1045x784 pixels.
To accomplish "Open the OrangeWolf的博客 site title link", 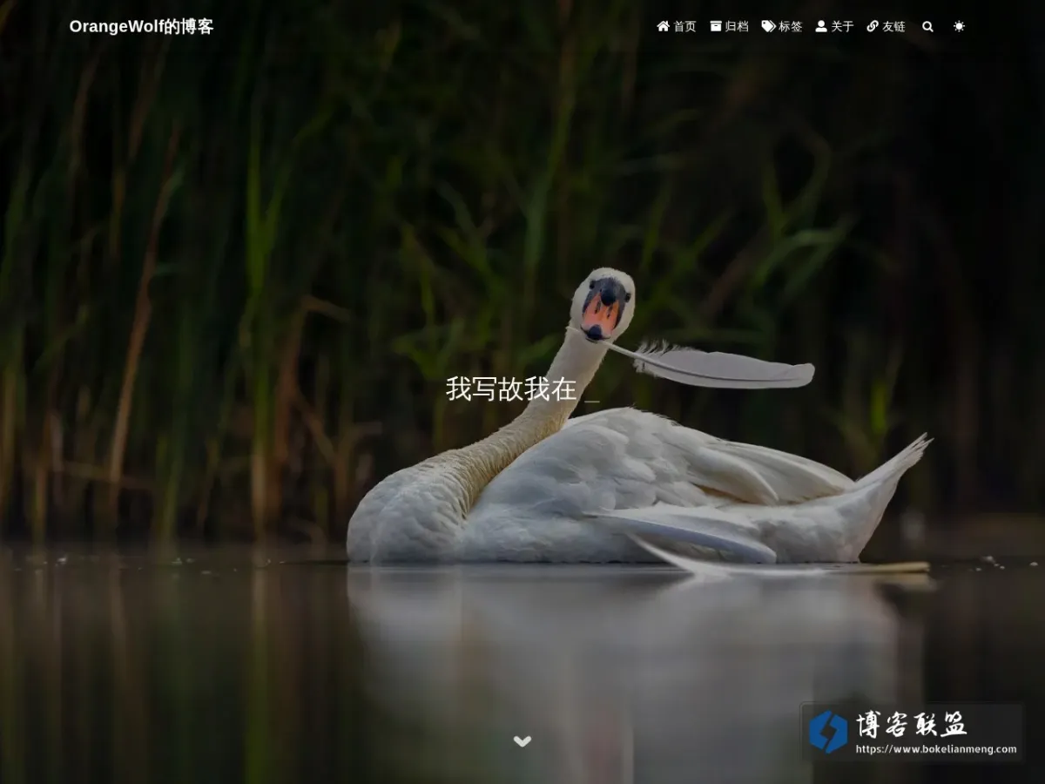I will [141, 26].
